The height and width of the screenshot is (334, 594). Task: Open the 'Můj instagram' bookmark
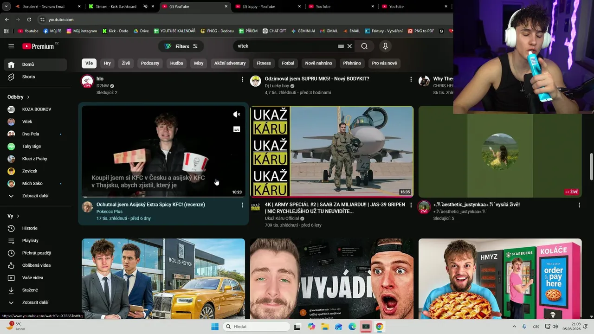click(x=82, y=31)
